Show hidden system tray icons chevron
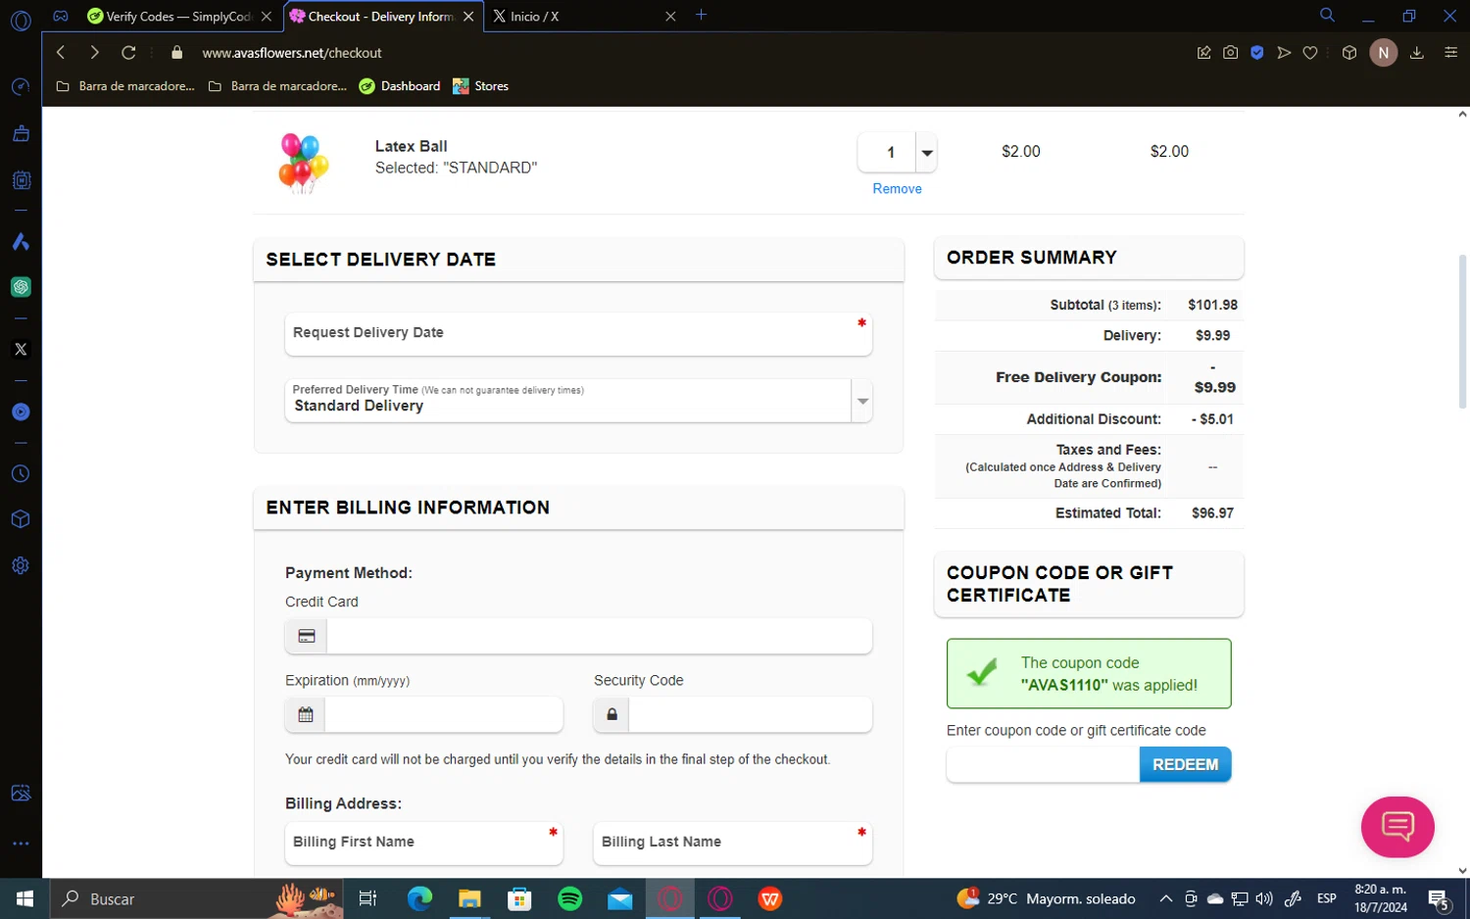The width and height of the screenshot is (1470, 919). pos(1166,898)
